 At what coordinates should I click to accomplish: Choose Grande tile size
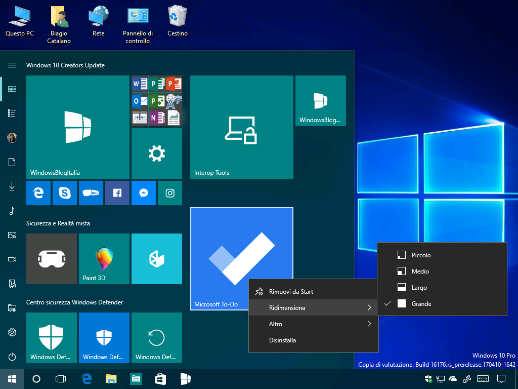coord(442,304)
